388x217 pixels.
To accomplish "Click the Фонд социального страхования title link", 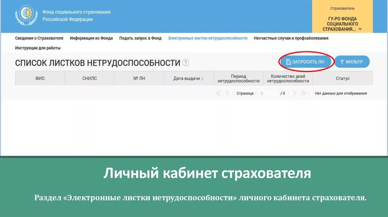I will [x=77, y=15].
